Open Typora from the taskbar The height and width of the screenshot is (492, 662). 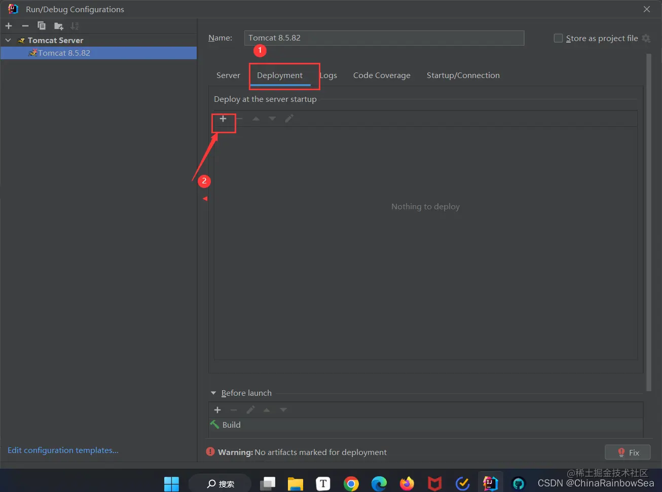(323, 484)
